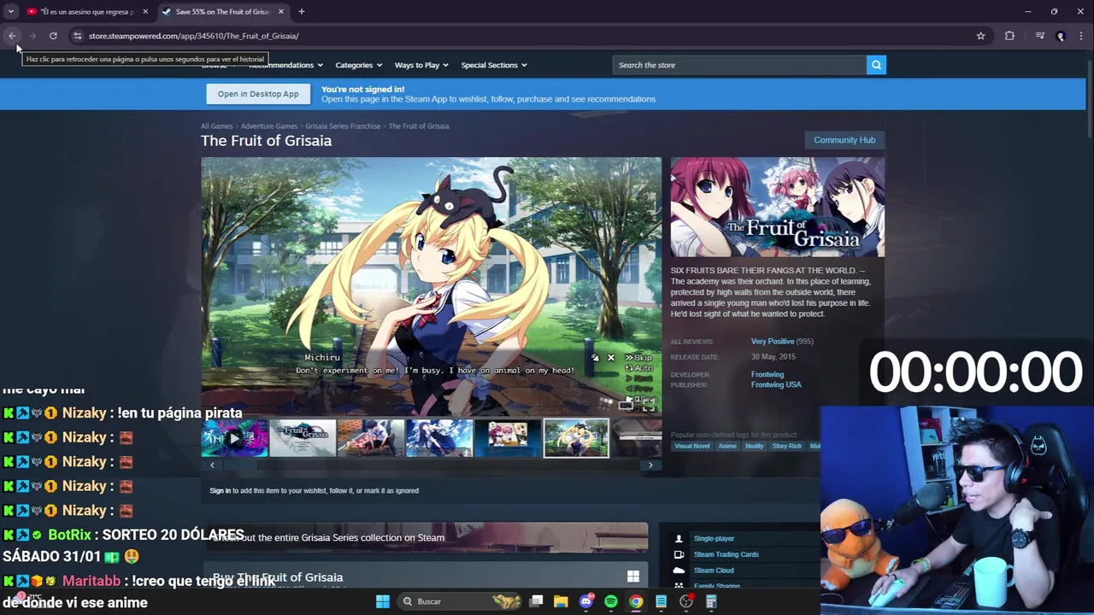Select the Fruit of Grisaia logo thumbnail

point(303,438)
